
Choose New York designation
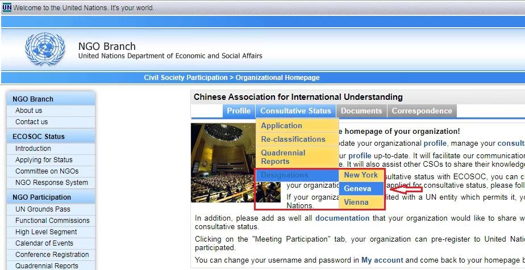pyautogui.click(x=361, y=175)
